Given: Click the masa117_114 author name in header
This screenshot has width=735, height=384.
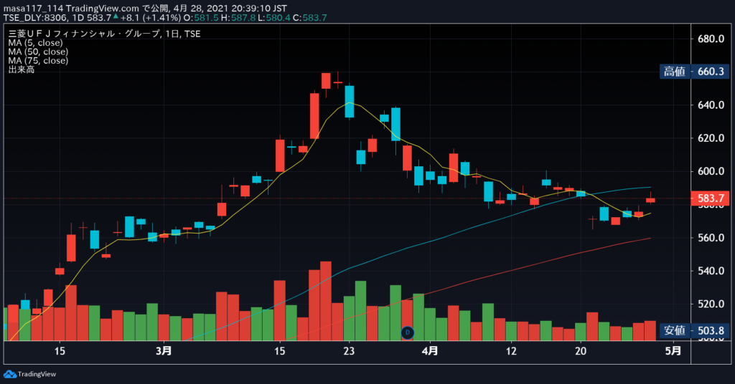Looking at the screenshot, I should click(x=33, y=9).
